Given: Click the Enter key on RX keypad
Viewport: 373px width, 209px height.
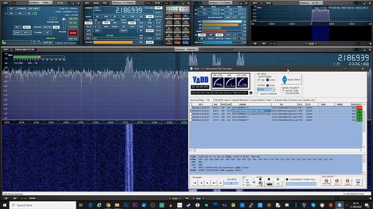Looking at the screenshot, I should point(185,42).
